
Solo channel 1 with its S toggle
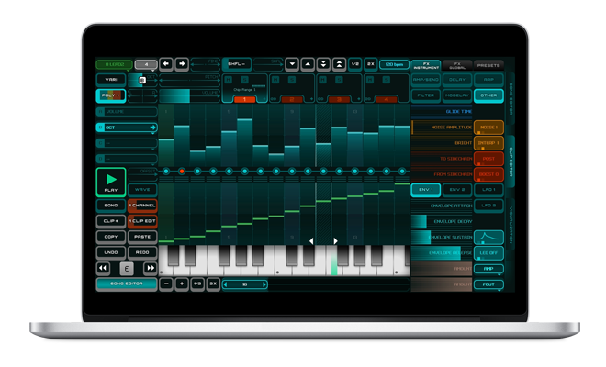pos(244,80)
